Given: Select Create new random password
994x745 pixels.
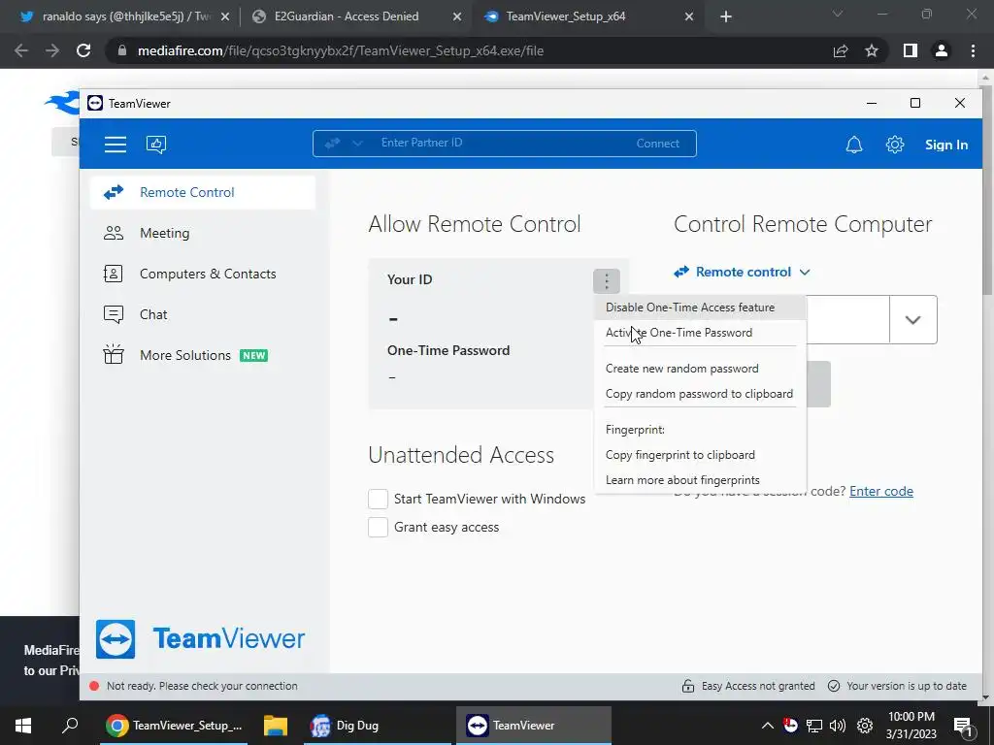Looking at the screenshot, I should click(x=700, y=369).
